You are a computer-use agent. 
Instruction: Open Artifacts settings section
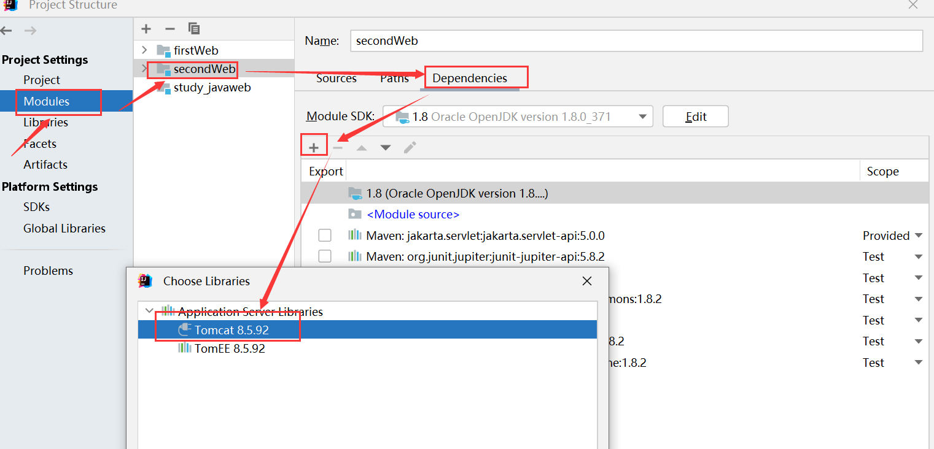[45, 164]
